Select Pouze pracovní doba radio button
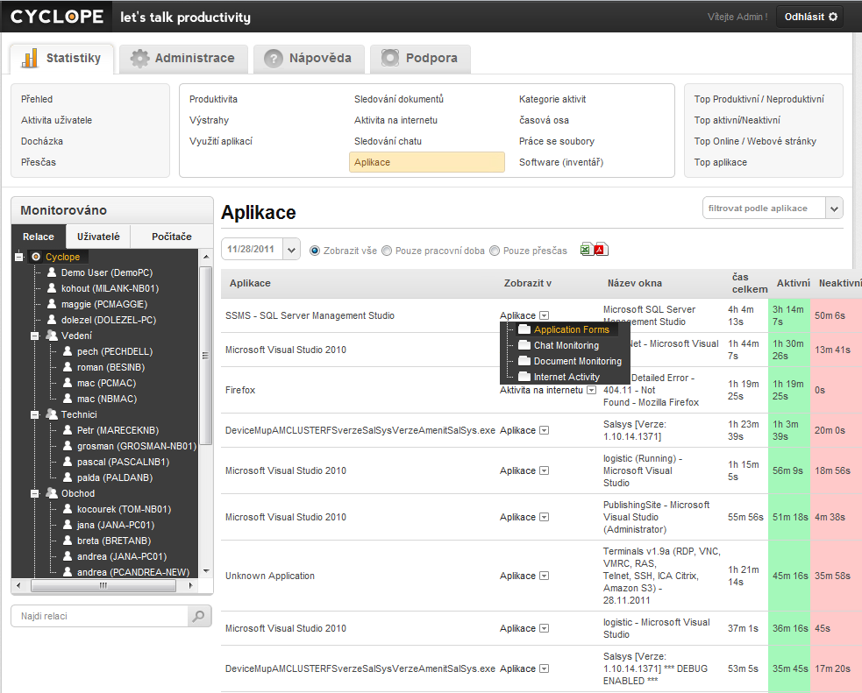Image resolution: width=862 pixels, height=693 pixels. (x=387, y=251)
